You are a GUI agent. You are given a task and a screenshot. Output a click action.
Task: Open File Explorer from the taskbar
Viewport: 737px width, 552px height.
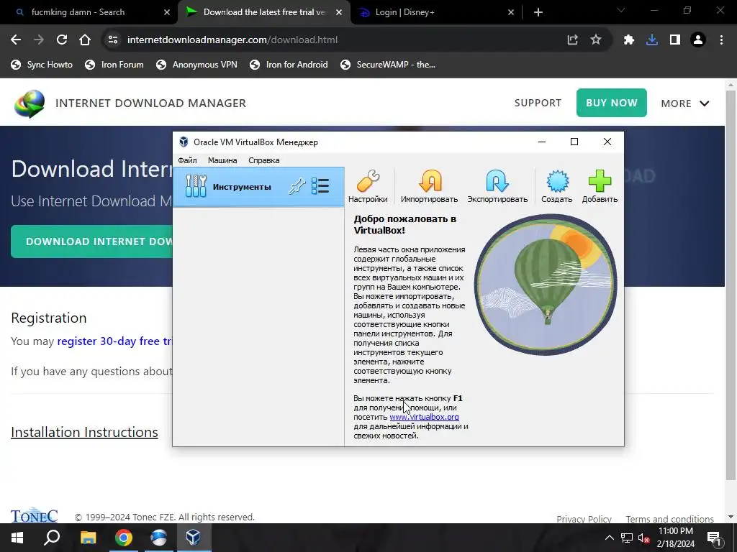88,538
